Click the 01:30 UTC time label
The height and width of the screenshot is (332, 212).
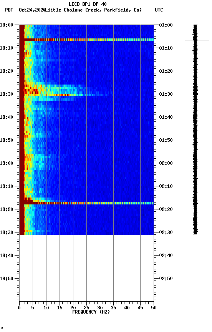click(166, 94)
